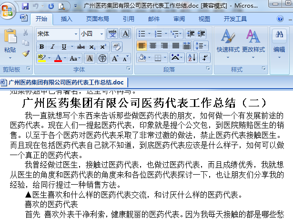The image size is (293, 220).
Task: Save the document with the floppy icon
Action: click(x=25, y=6)
